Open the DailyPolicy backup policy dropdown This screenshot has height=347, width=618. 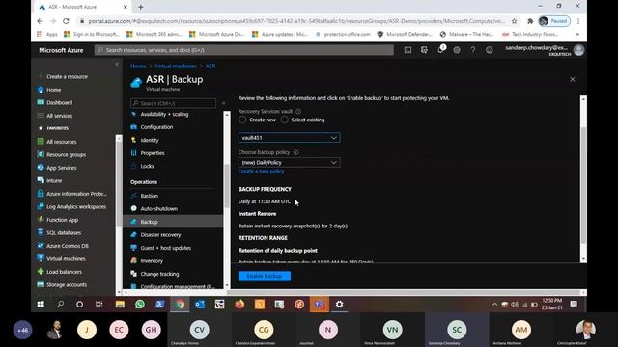click(290, 163)
